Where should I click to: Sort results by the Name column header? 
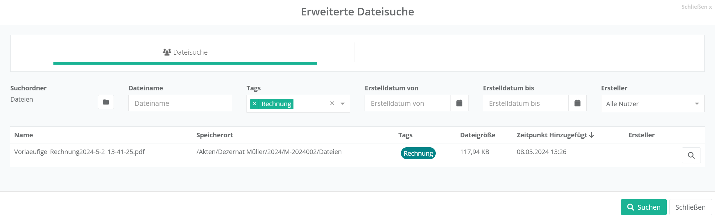[23, 135]
